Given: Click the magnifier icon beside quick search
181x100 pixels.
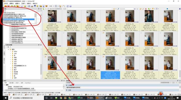Looking at the screenshot, I should [x=118, y=9].
